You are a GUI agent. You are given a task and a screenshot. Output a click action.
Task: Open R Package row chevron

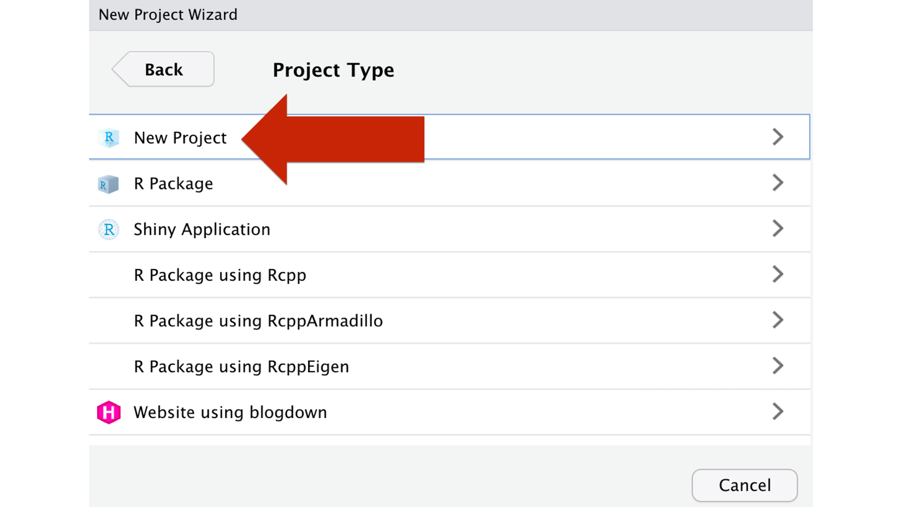click(x=778, y=183)
